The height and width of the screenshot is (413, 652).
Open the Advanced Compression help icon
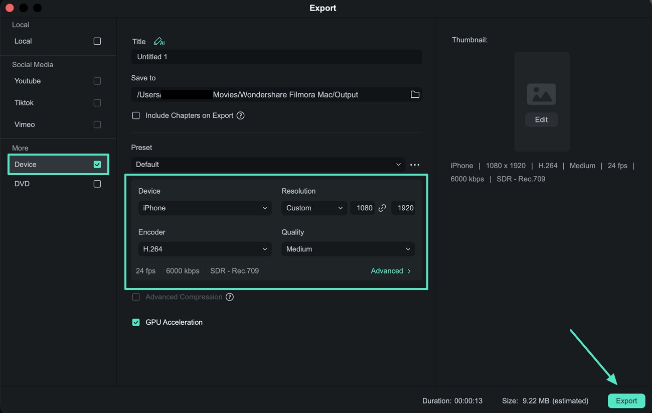[230, 297]
